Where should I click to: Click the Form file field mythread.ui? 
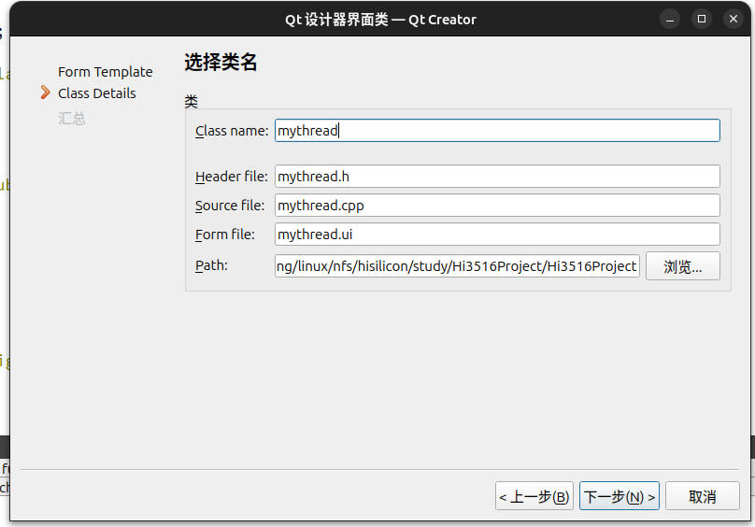(x=497, y=235)
